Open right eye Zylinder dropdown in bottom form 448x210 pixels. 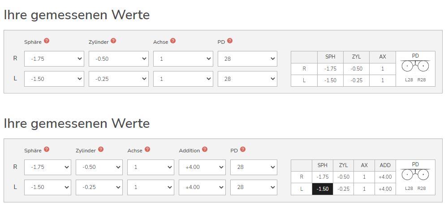[x=99, y=167]
